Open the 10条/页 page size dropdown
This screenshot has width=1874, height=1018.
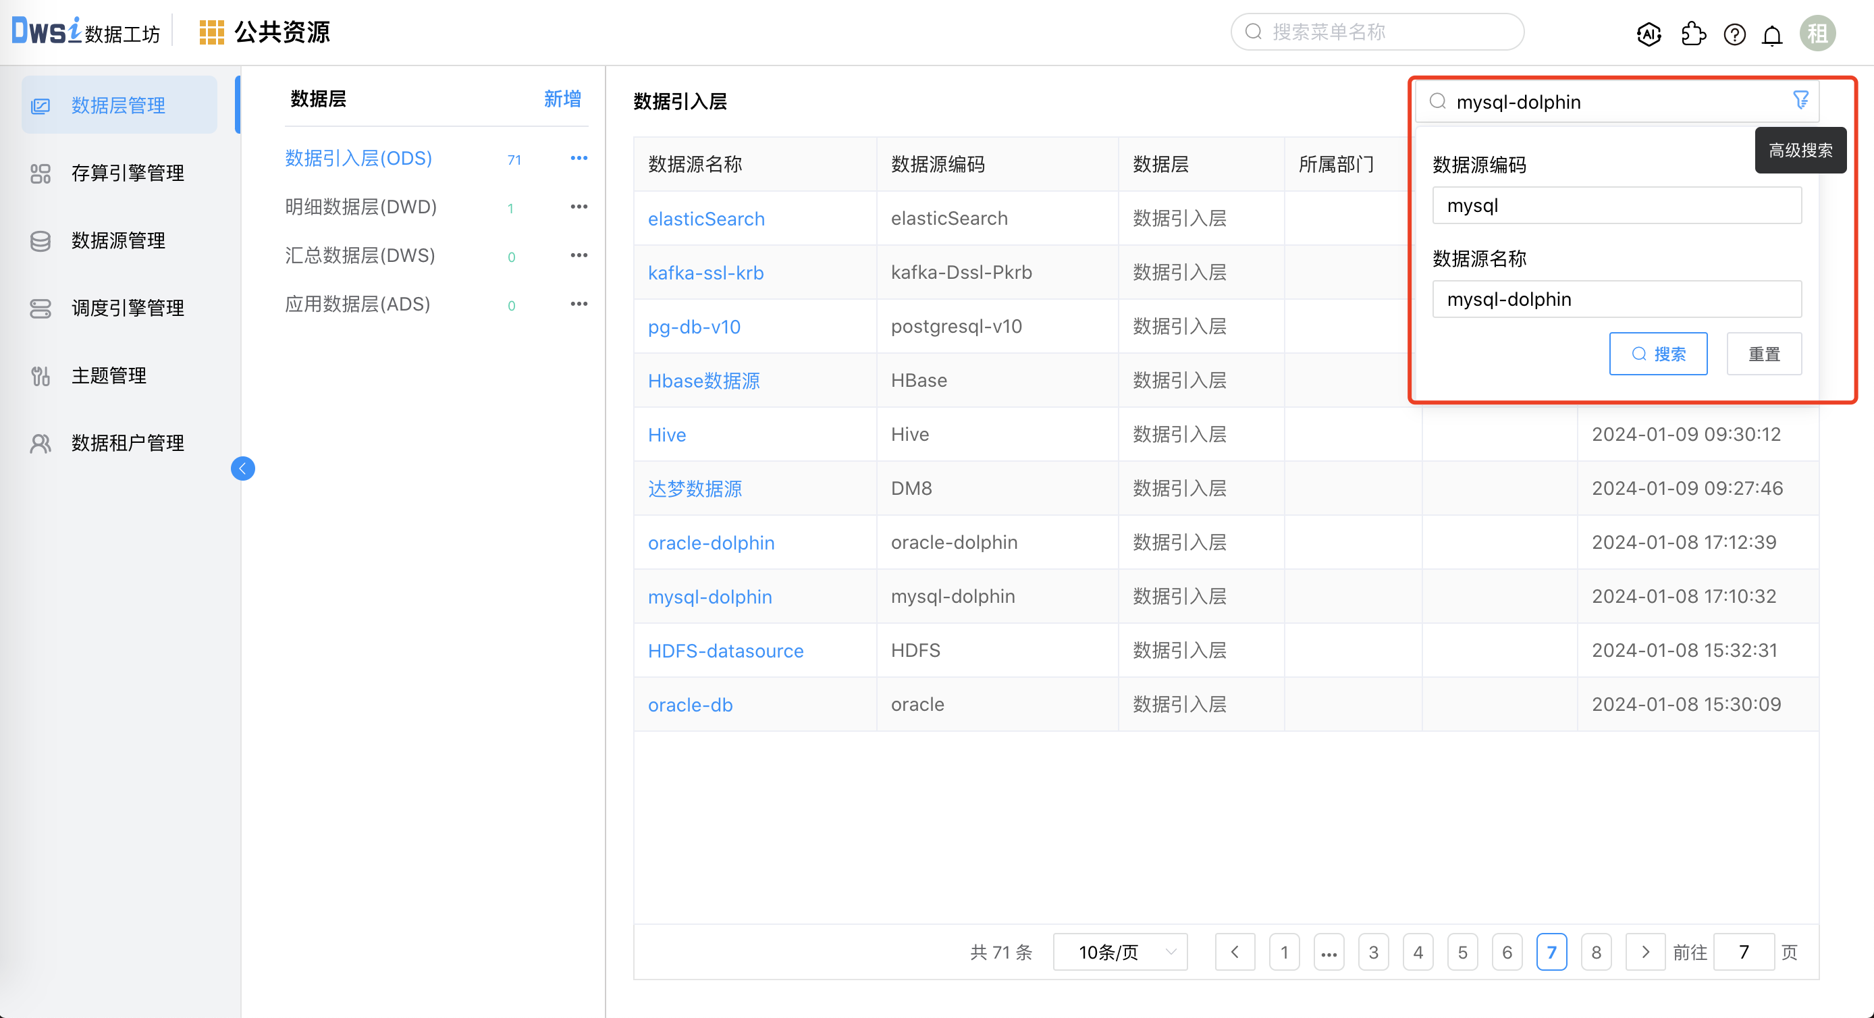[1121, 952]
